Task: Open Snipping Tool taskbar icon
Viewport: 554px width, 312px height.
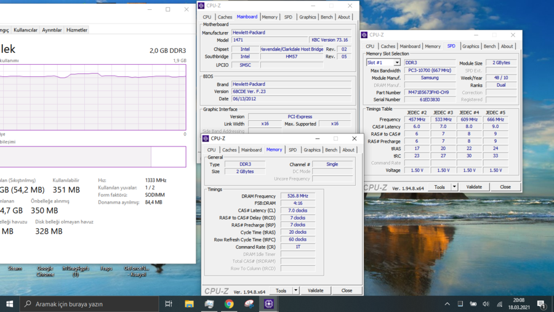Action: coord(249,304)
